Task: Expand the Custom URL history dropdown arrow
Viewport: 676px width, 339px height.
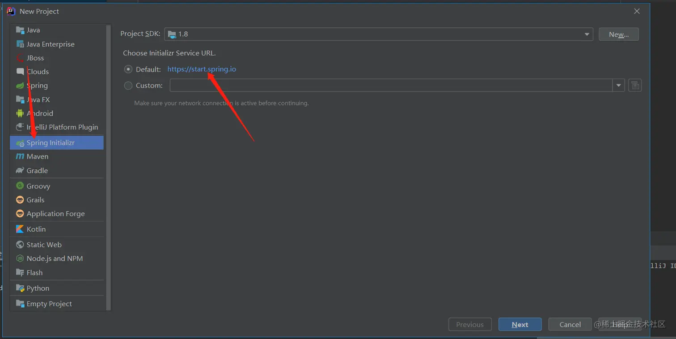Action: [x=619, y=85]
